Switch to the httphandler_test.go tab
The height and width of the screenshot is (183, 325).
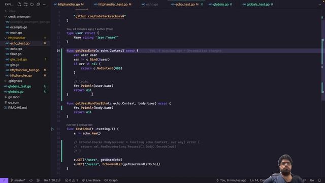[x=113, y=4]
